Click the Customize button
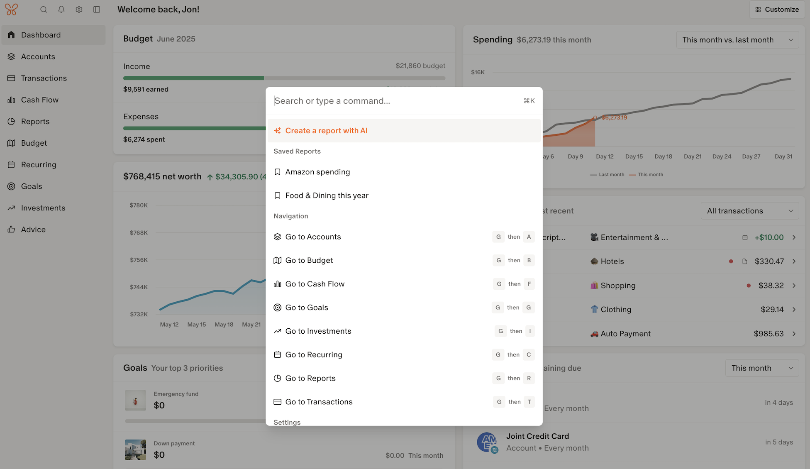This screenshot has height=469, width=810. tap(777, 10)
